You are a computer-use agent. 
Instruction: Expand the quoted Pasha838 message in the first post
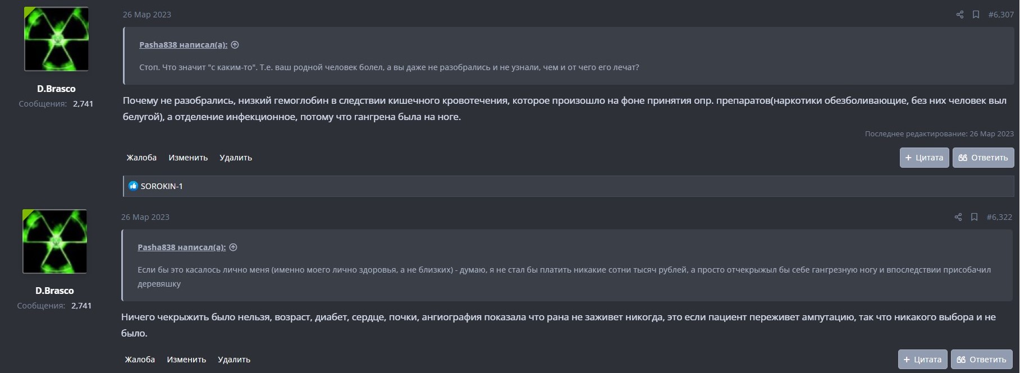(234, 45)
